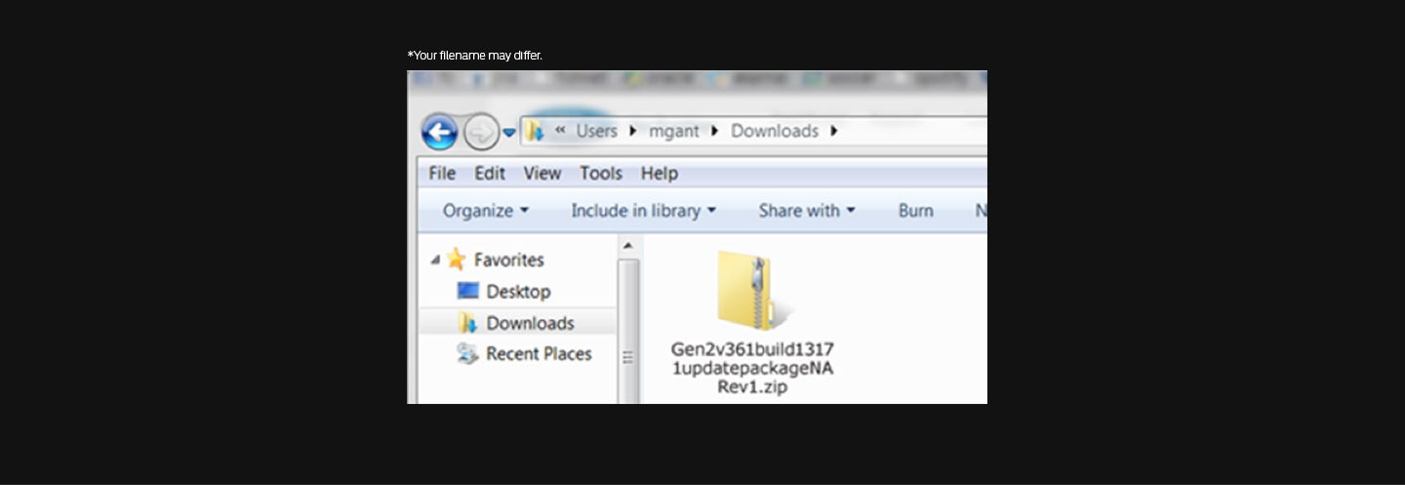Click the blue Back navigation arrow
Viewport: 1405px width, 485px height.
(x=439, y=132)
